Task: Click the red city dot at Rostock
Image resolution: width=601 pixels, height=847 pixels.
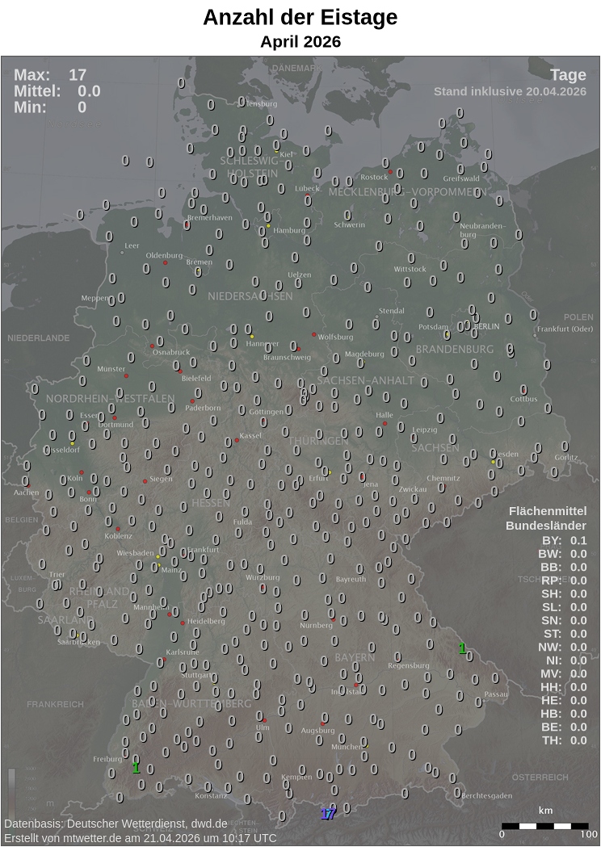Action: coord(390,172)
